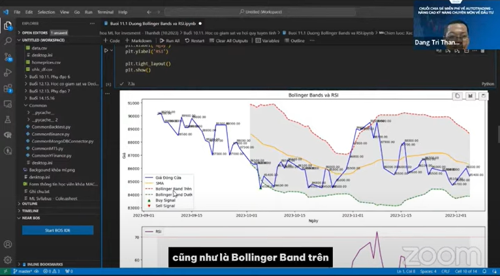Click the master branch in the status bar
Viewport: 500px width, 276px height.
click(x=23, y=271)
